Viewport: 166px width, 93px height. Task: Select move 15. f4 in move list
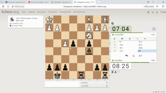coord(128,42)
